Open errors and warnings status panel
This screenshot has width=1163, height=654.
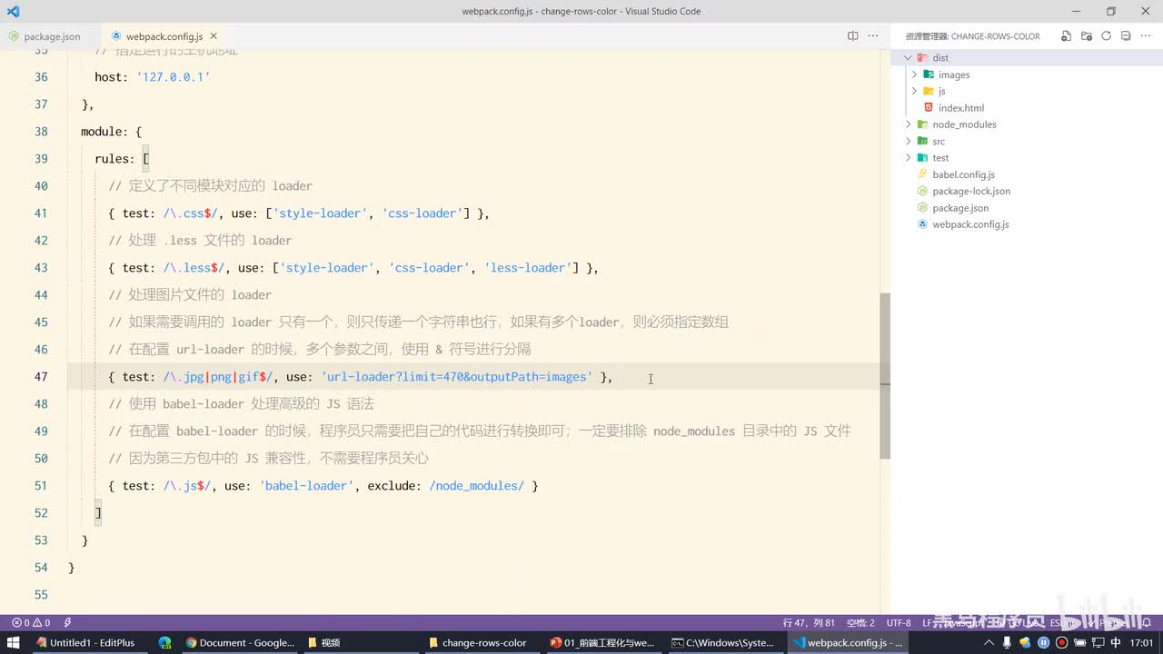[30, 622]
